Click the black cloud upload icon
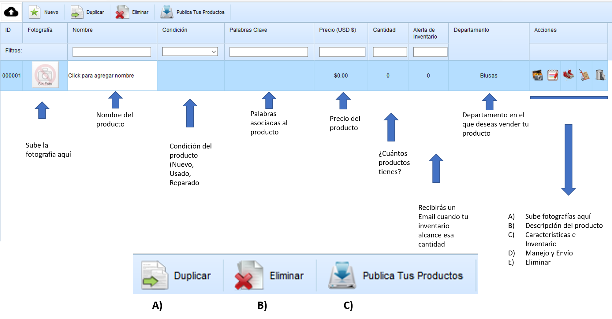The height and width of the screenshot is (319, 612). pos(11,12)
